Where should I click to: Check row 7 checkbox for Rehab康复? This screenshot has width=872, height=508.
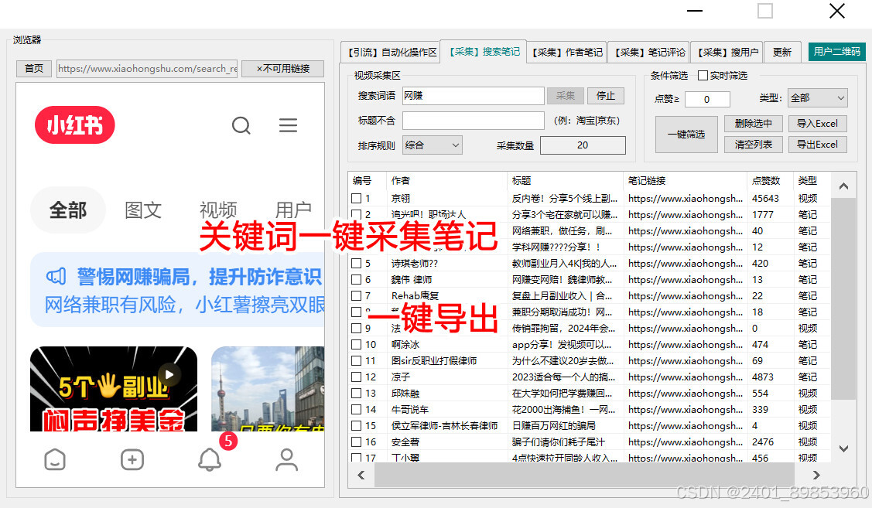(x=357, y=295)
